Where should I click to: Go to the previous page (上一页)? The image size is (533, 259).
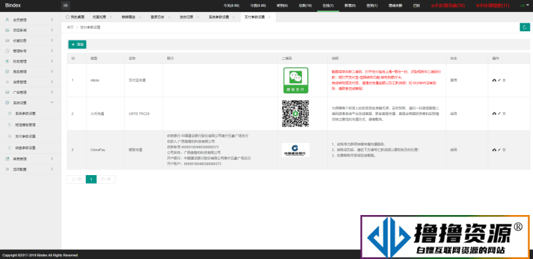(x=76, y=180)
